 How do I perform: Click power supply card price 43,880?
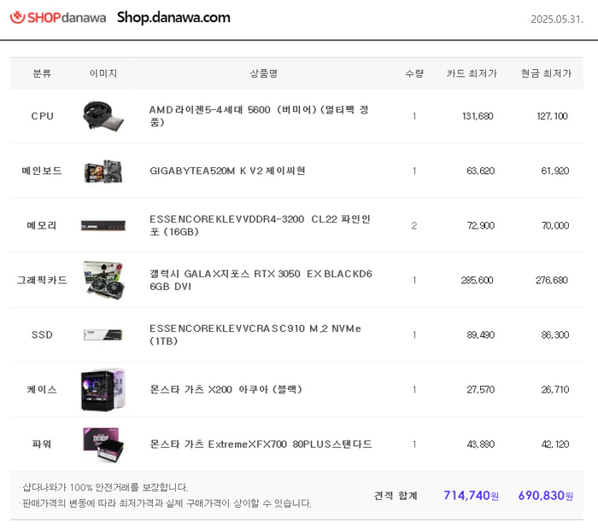[480, 445]
